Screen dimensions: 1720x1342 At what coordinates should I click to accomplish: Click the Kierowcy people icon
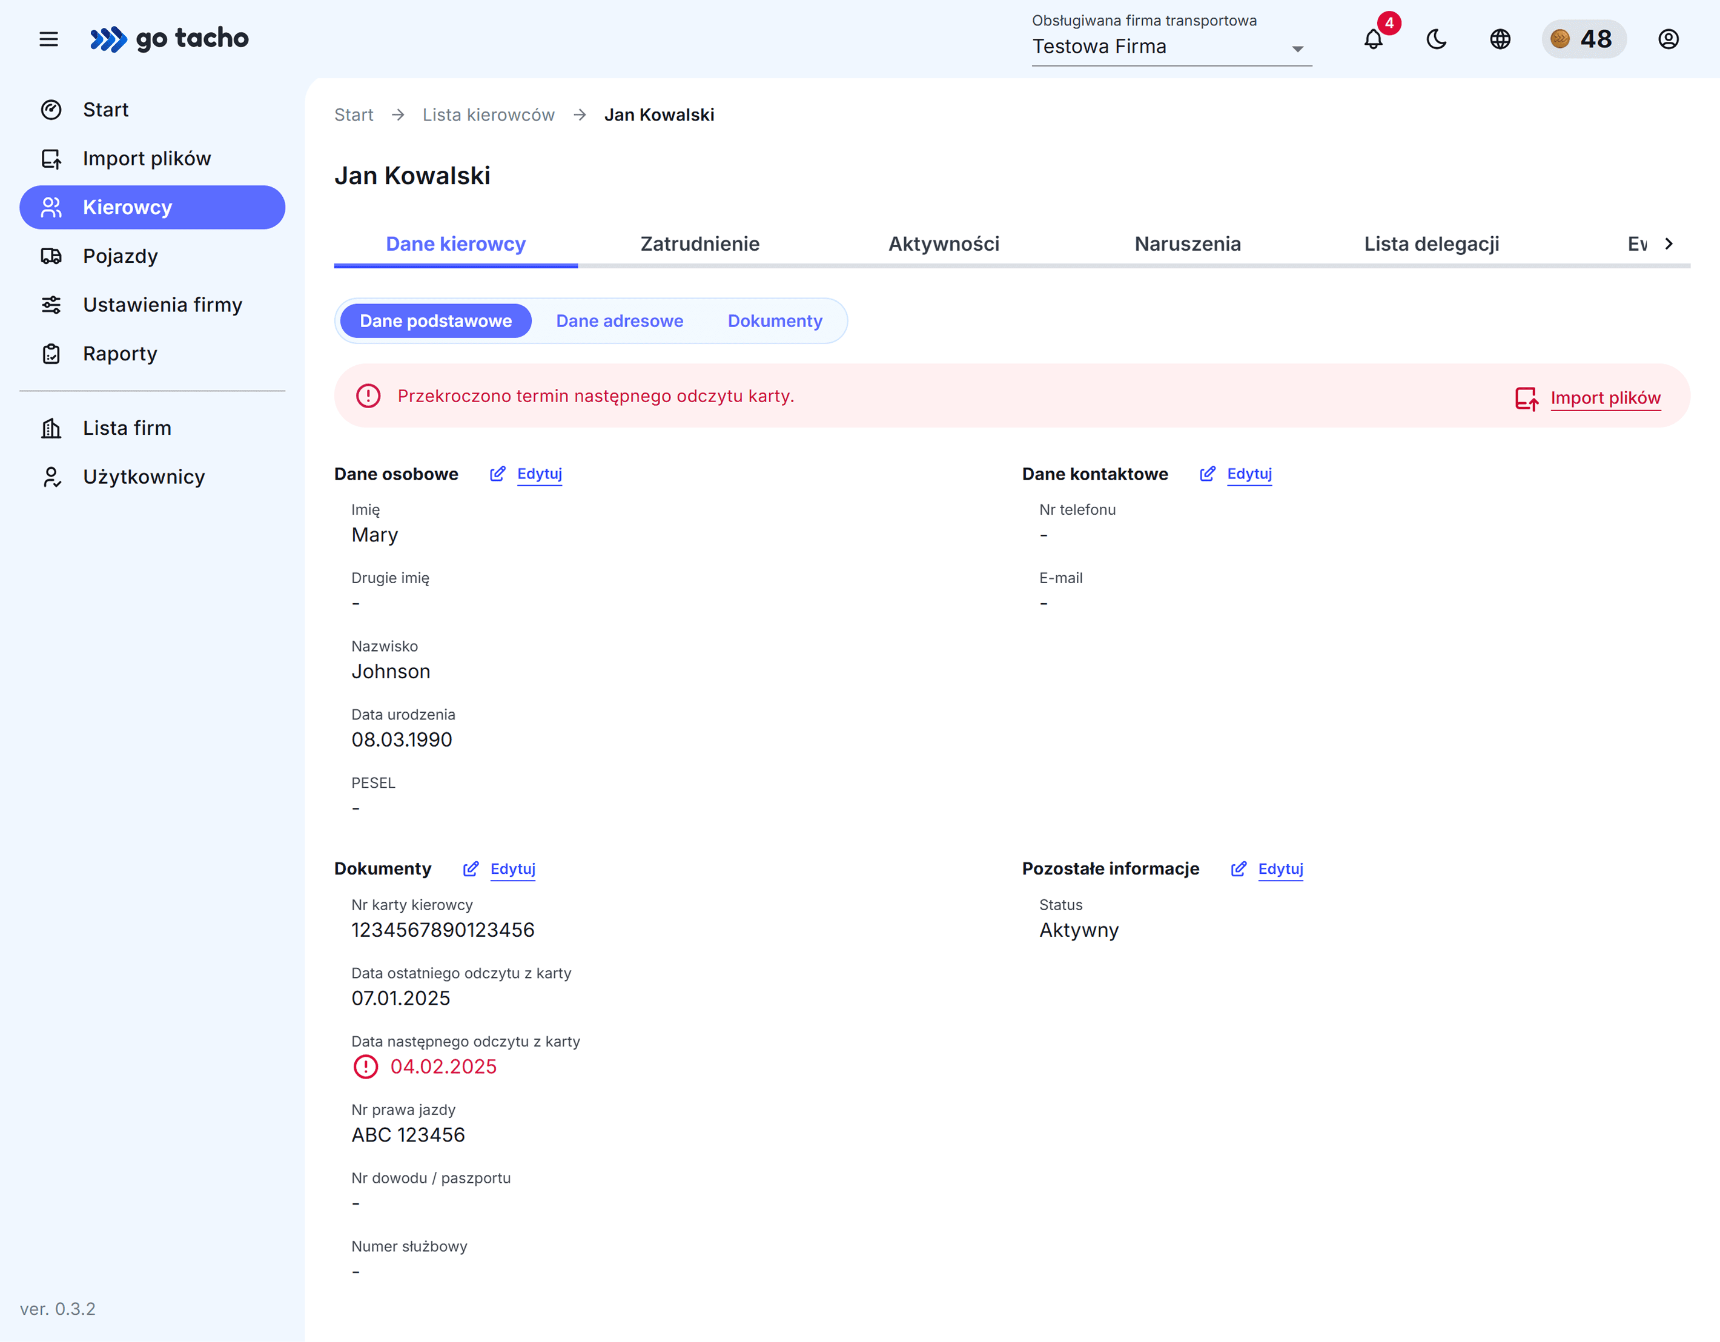51,207
